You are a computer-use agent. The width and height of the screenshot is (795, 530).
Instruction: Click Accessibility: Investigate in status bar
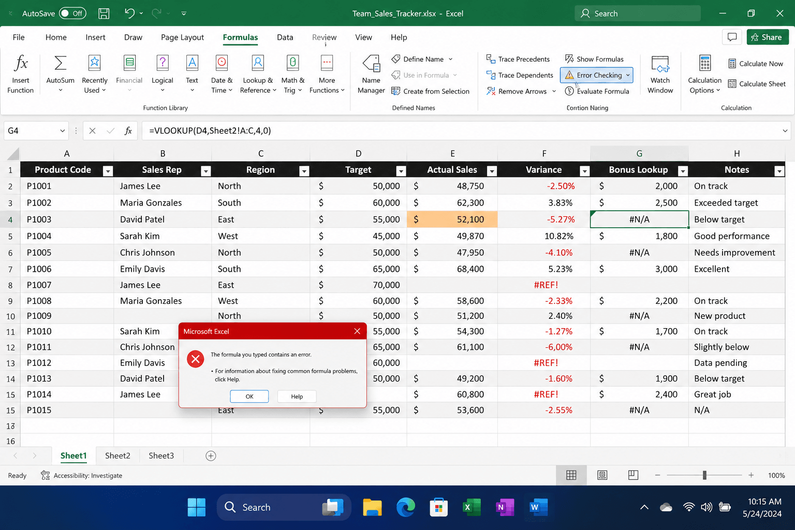tap(82, 476)
